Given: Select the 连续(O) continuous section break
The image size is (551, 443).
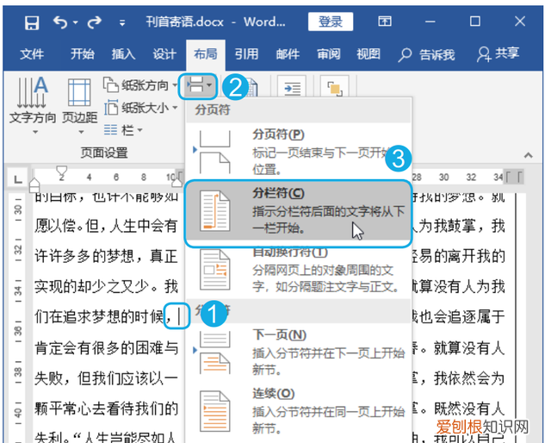Looking at the screenshot, I should click(298, 411).
